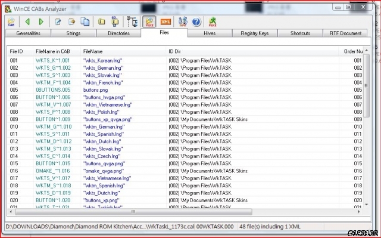Open the tree structure view icon

(x=132, y=21)
